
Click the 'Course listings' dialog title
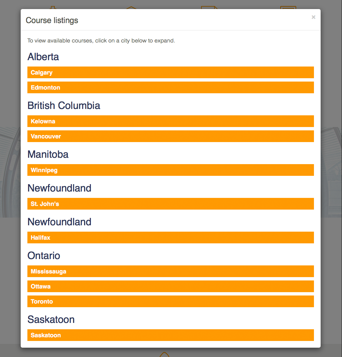52,20
